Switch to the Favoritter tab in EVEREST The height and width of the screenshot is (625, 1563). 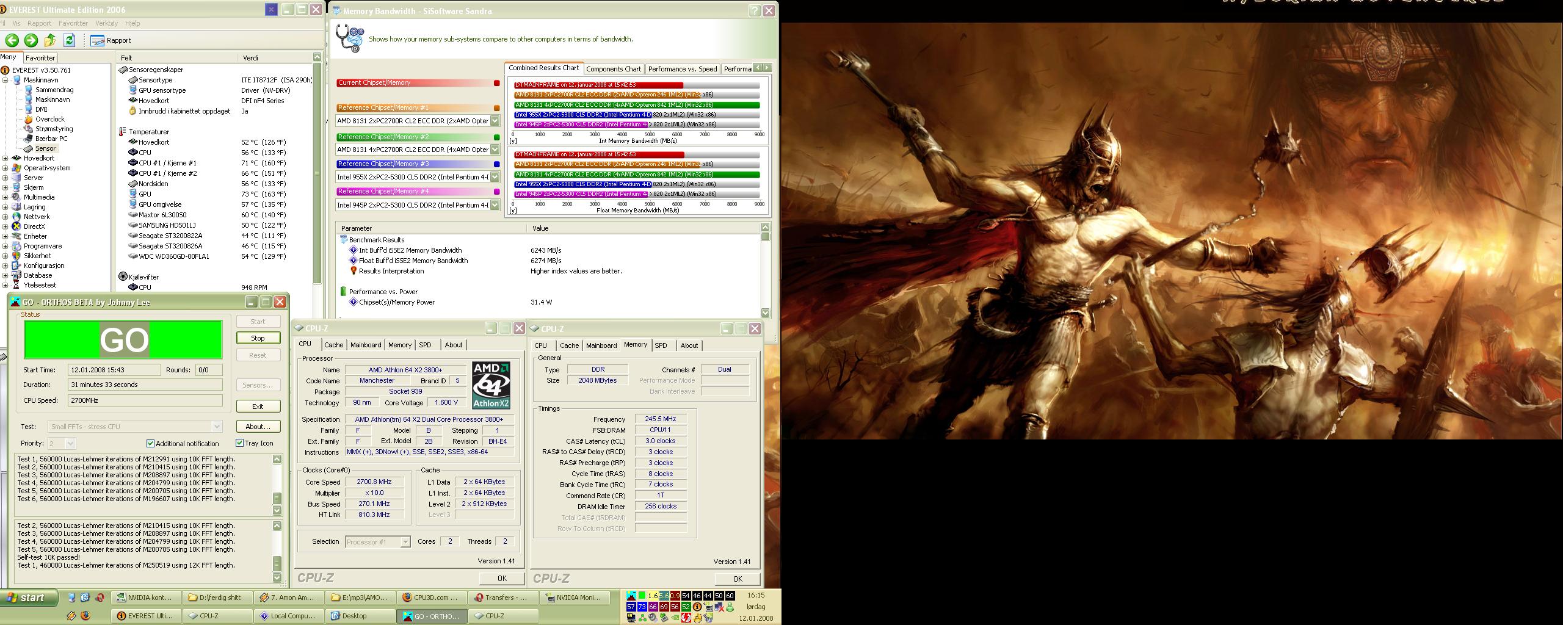(x=40, y=58)
